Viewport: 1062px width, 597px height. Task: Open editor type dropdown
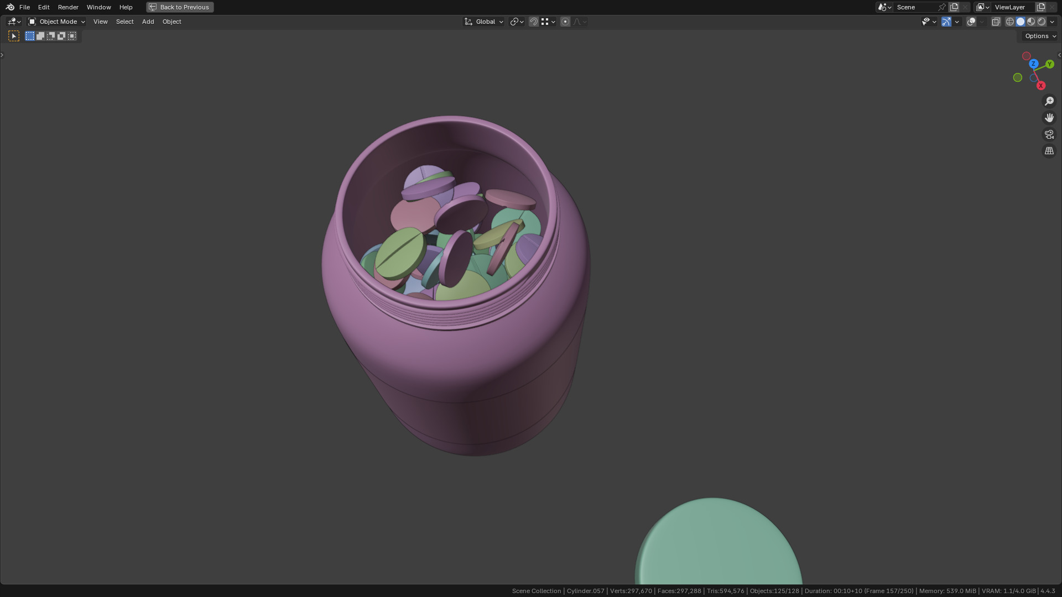click(14, 22)
